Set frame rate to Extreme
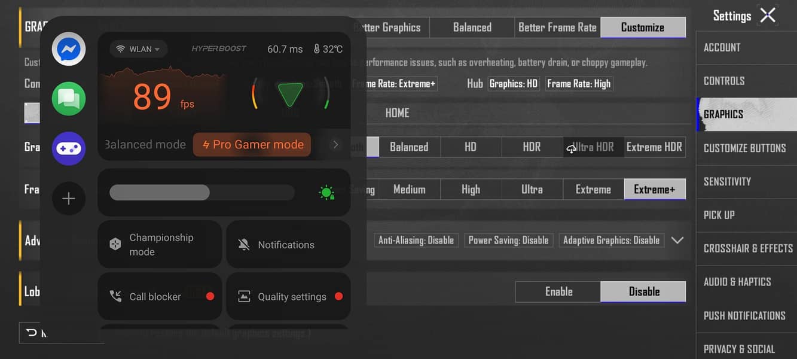The width and height of the screenshot is (797, 359). coord(593,190)
